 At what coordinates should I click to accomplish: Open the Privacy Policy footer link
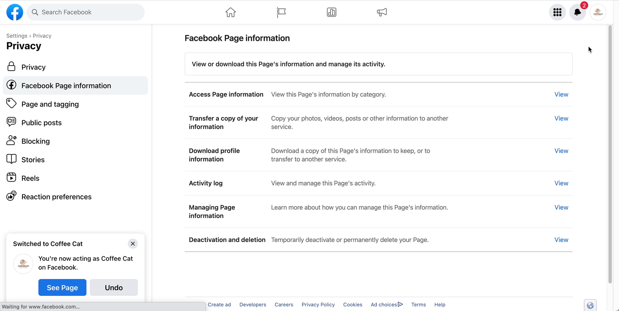coord(318,305)
